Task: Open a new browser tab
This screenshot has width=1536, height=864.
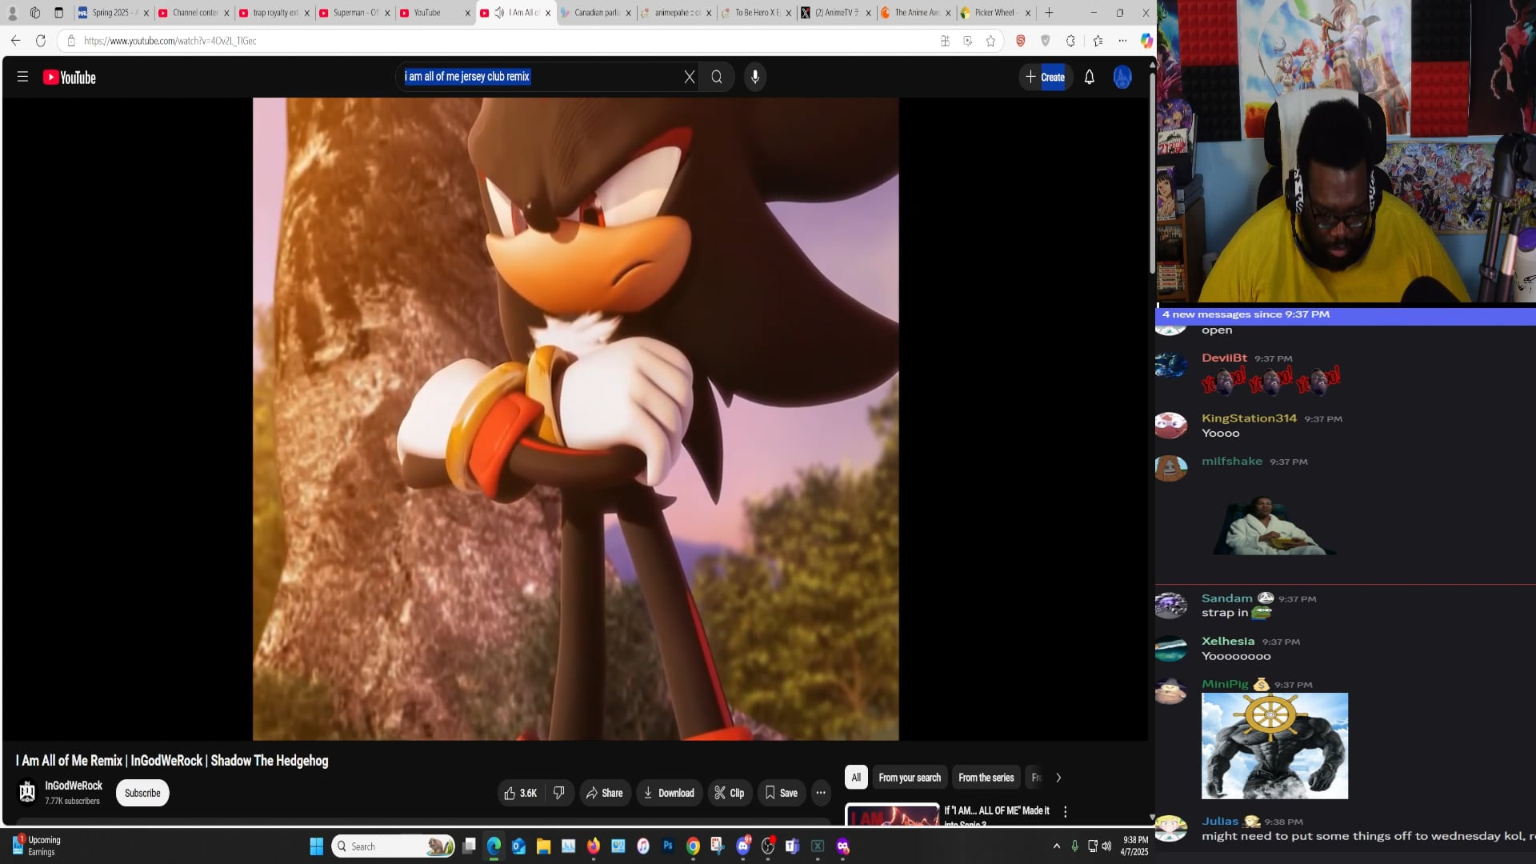Action: (x=1049, y=13)
